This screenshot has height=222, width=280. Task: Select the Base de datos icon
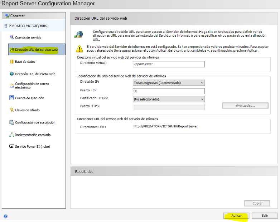pos(12,62)
